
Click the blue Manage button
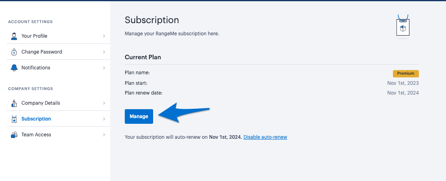pos(139,116)
